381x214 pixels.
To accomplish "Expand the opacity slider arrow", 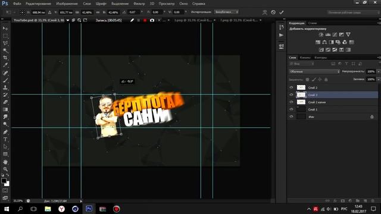I will pos(379,71).
